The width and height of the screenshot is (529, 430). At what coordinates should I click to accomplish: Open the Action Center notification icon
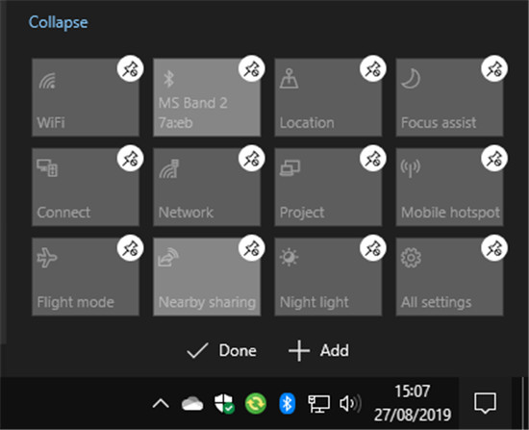pos(485,403)
